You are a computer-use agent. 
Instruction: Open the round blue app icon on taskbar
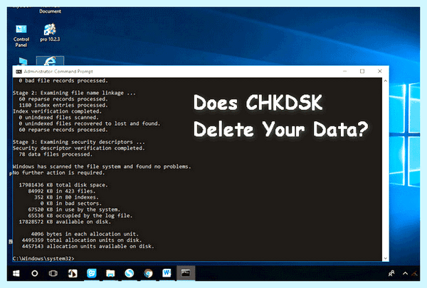(x=129, y=273)
